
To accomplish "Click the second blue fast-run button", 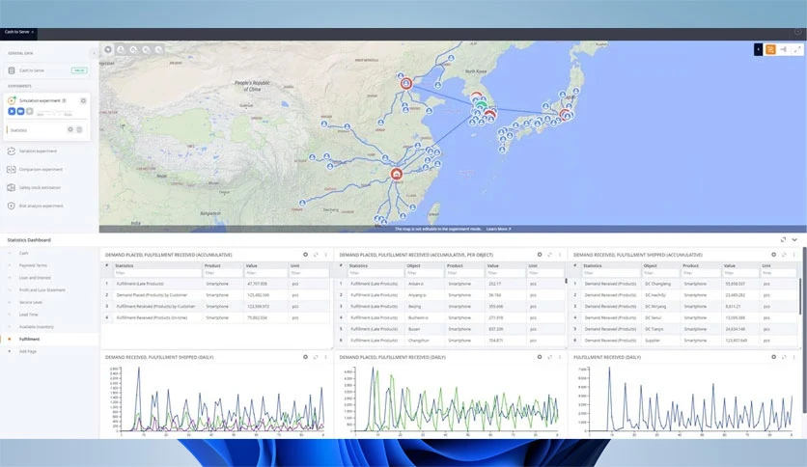I will point(20,111).
